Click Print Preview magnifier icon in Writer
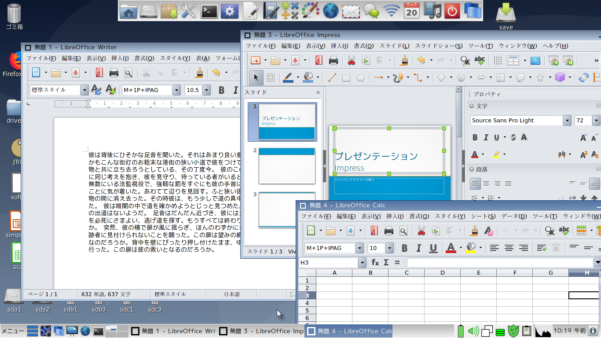This screenshot has width=601, height=338. point(128,73)
